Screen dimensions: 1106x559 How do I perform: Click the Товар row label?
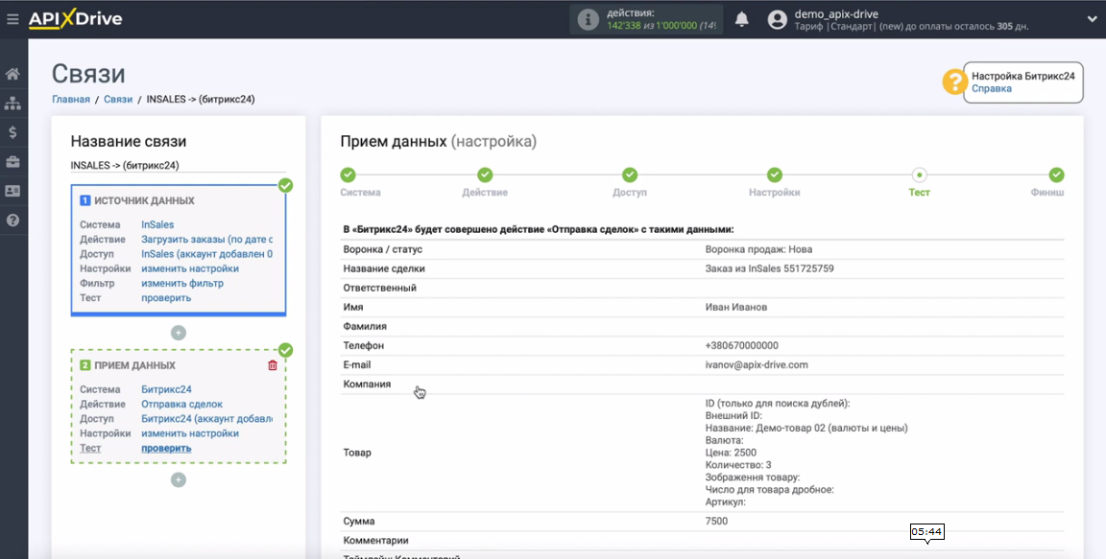[x=357, y=452]
